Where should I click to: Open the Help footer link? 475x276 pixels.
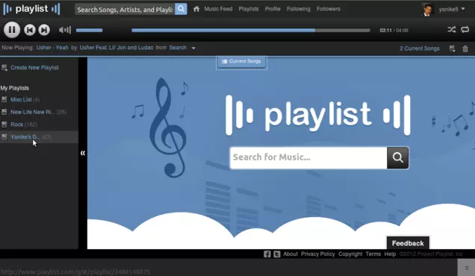click(390, 254)
